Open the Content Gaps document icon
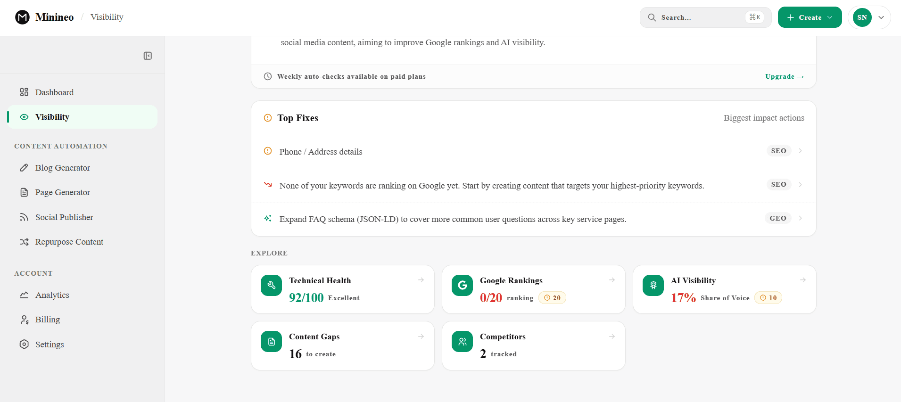This screenshot has height=402, width=901. click(271, 341)
